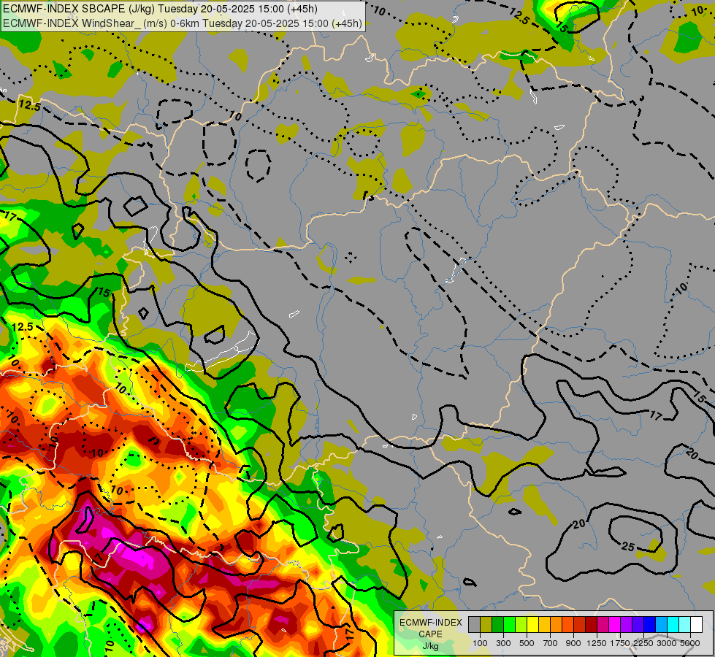Screen dimensions: 715x657
Task: Click the legend value 3000
Action: coord(667,643)
